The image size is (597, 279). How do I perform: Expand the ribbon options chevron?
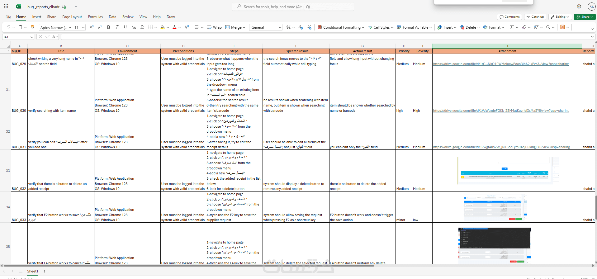point(592,29)
